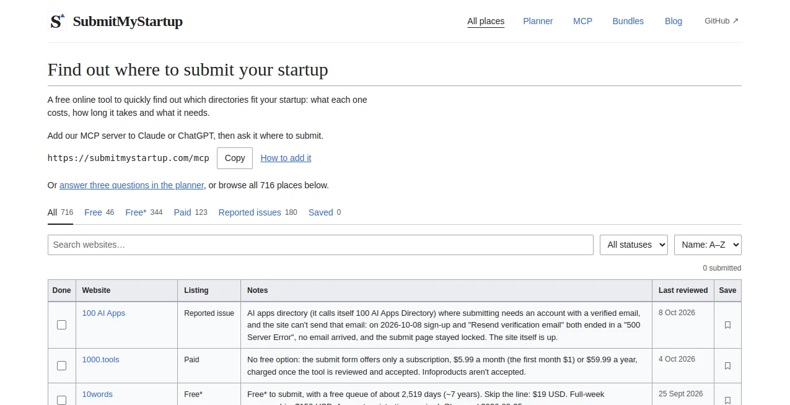
Task: Open the 10words website link
Action: click(97, 394)
